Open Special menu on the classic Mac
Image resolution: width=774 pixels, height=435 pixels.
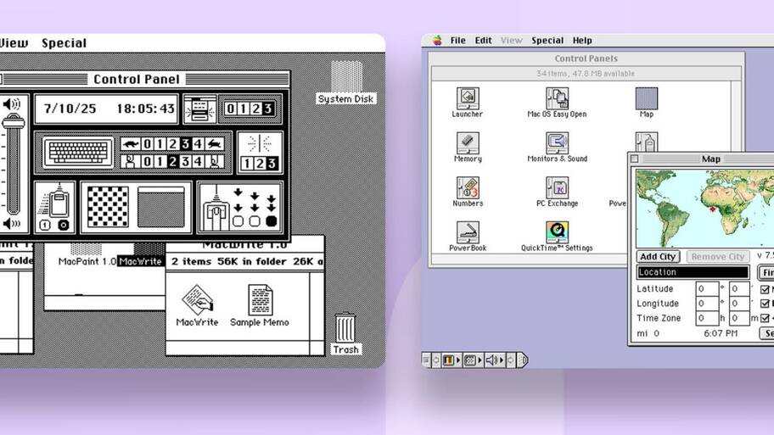[64, 43]
